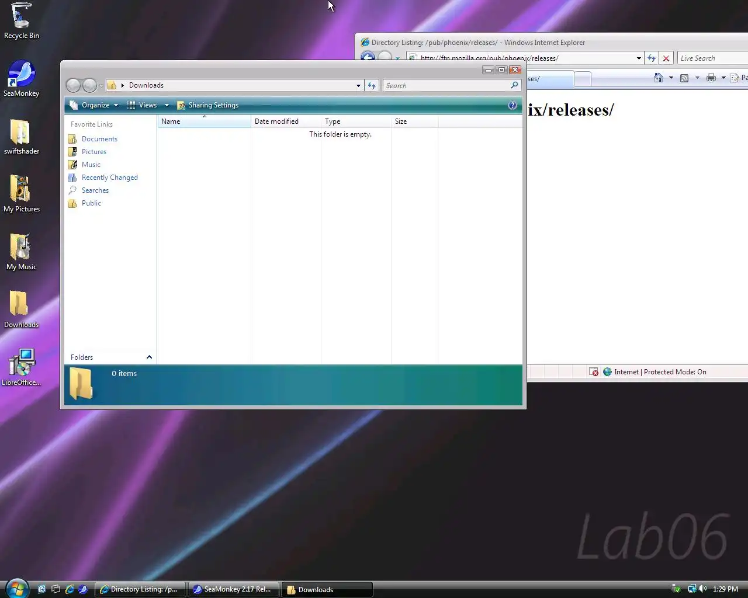
Task: Open feeds dropdown arrow in Internet Explorer
Action: (x=697, y=78)
